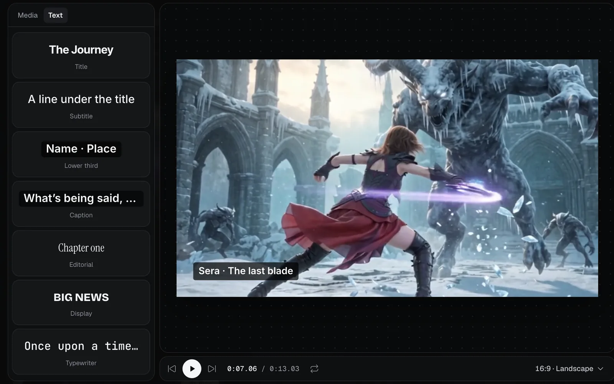Click the total duration 0:13.03
Image resolution: width=614 pixels, height=384 pixels.
click(284, 369)
